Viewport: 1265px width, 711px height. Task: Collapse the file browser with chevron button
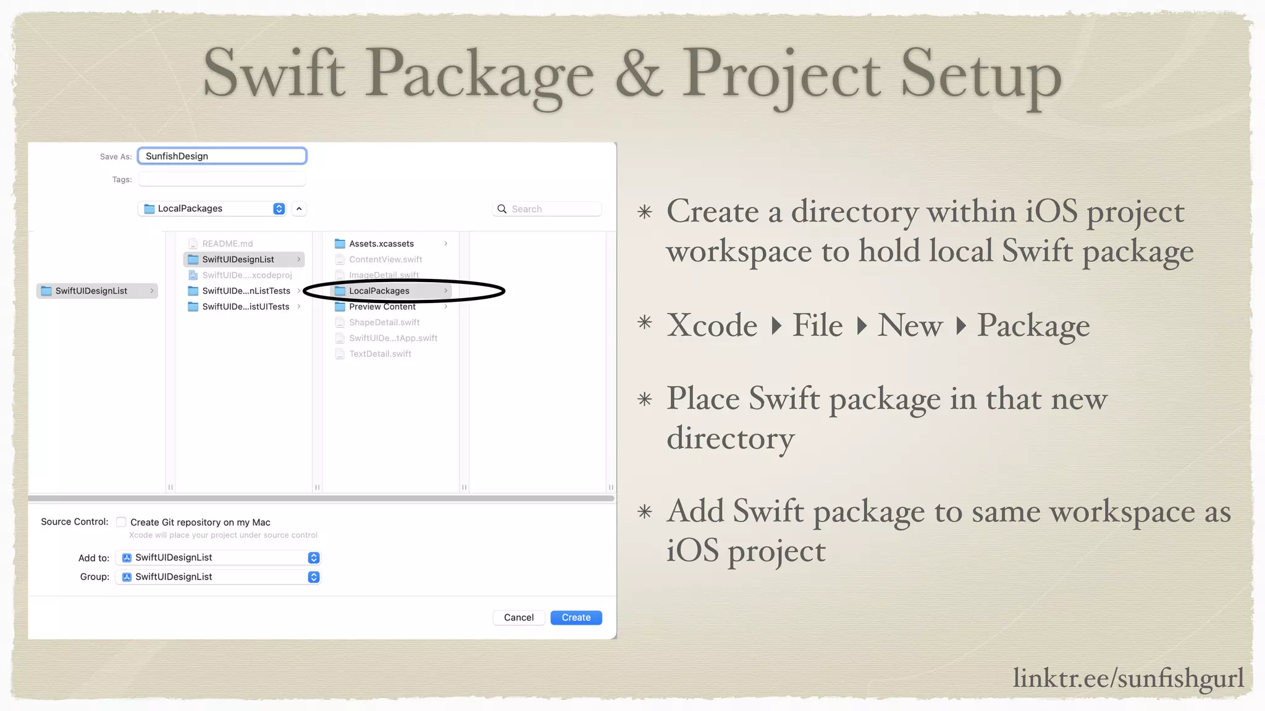(299, 209)
